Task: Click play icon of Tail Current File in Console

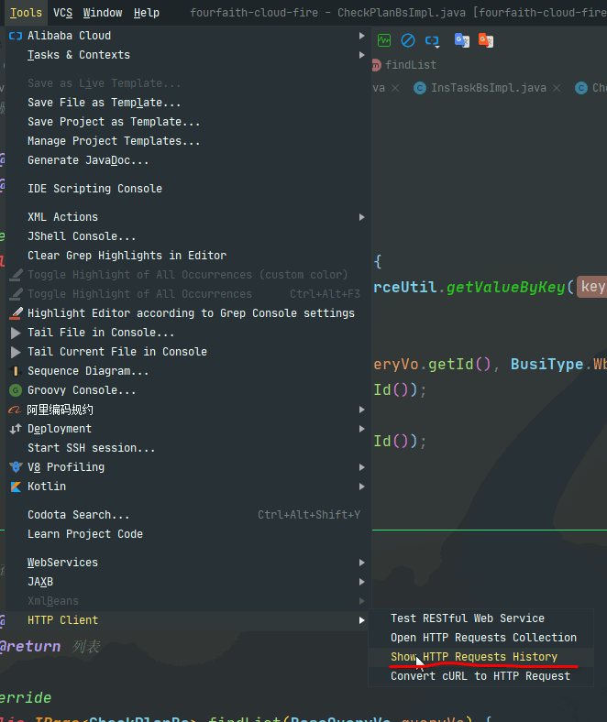Action: 16,352
